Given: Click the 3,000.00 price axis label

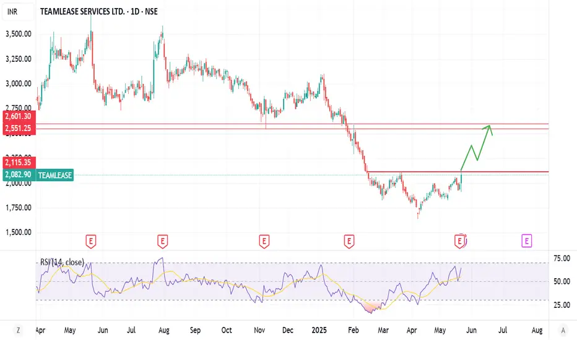Looking at the screenshot, I should click(19, 84).
